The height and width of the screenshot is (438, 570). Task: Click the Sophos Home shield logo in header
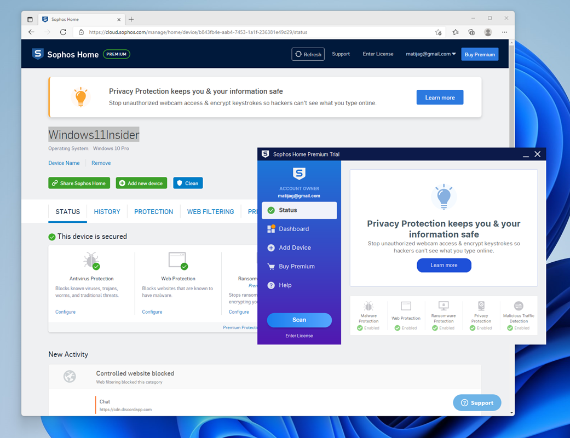(38, 54)
